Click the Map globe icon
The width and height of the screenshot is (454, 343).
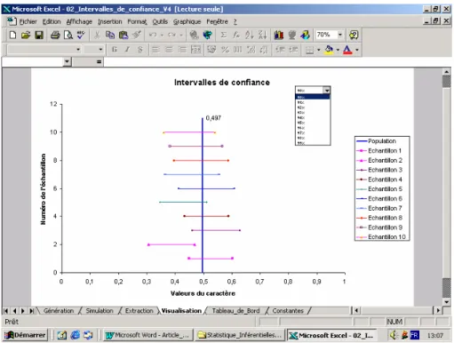[292, 35]
